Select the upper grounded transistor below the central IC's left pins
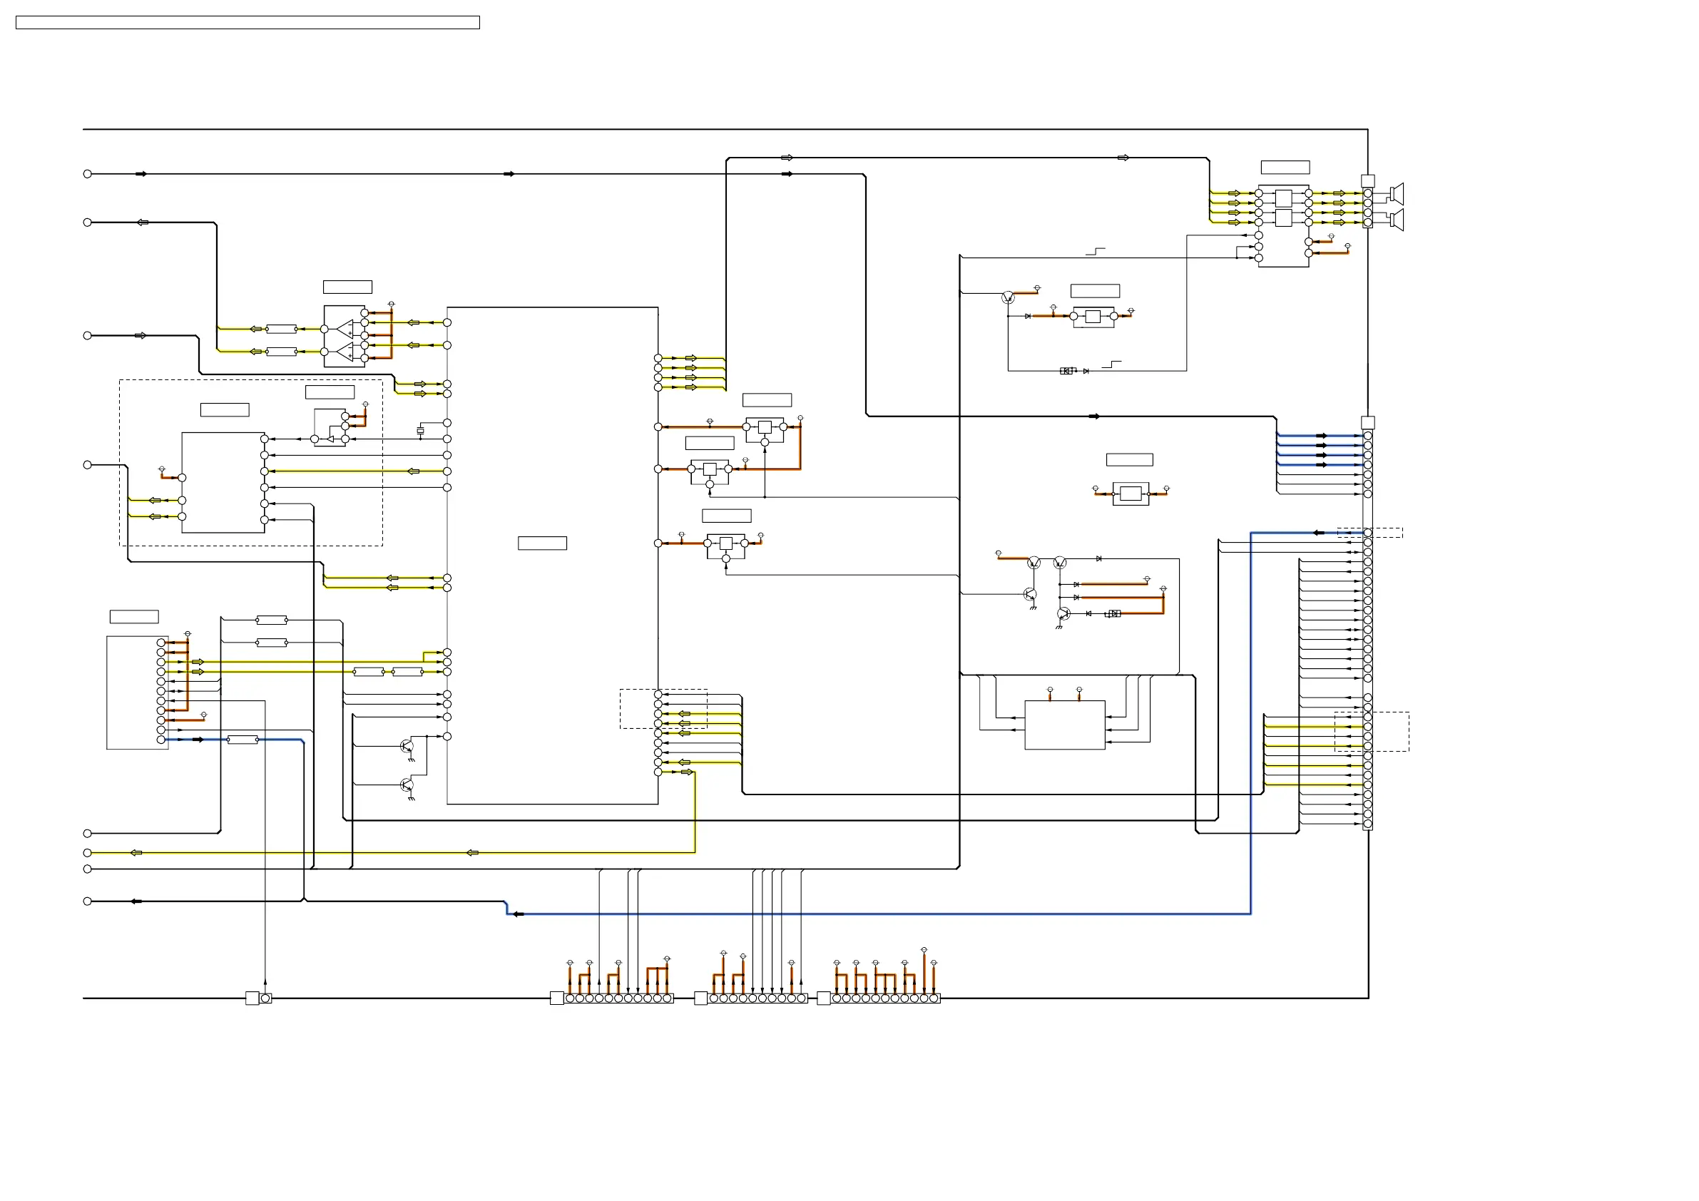This screenshot has width=1699, height=1201. pyautogui.click(x=407, y=746)
